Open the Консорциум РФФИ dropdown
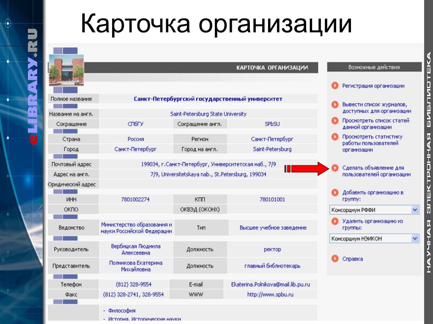Image resolution: width=433 pixels, height=324 pixels. 374,210
